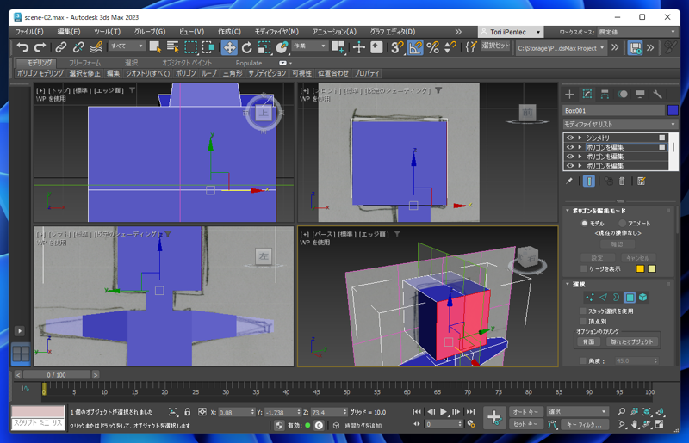The width and height of the screenshot is (689, 443).
Task: Click the Undo arrow icon
Action: pyautogui.click(x=22, y=47)
